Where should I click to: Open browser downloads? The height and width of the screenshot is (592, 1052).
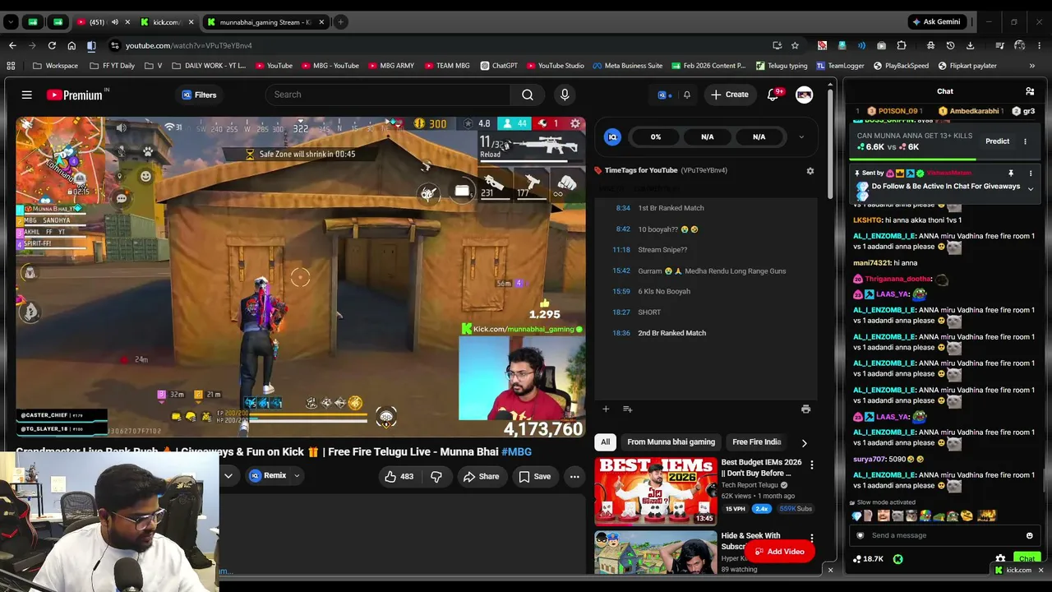970,45
